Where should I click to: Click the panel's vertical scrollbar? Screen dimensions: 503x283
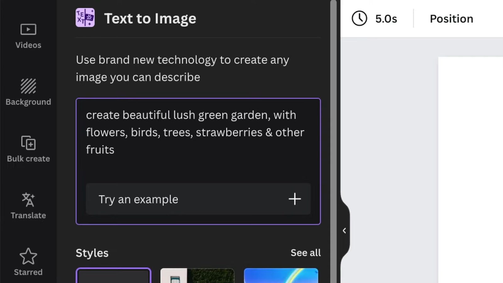(x=333, y=141)
